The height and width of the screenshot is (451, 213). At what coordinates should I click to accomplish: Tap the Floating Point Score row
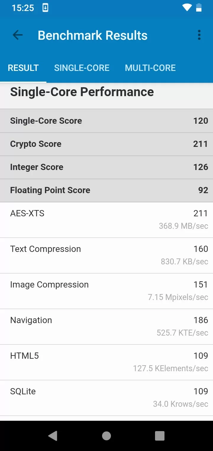click(x=106, y=190)
